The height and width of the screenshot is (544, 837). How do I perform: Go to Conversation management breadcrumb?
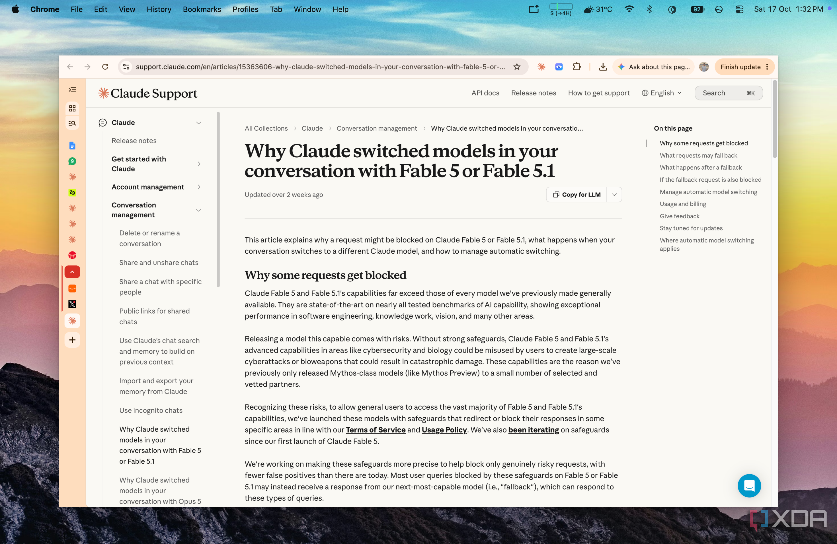click(x=376, y=128)
